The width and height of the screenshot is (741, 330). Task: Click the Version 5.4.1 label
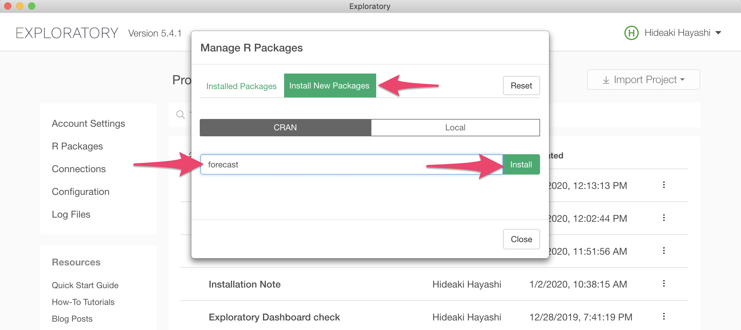(x=155, y=33)
